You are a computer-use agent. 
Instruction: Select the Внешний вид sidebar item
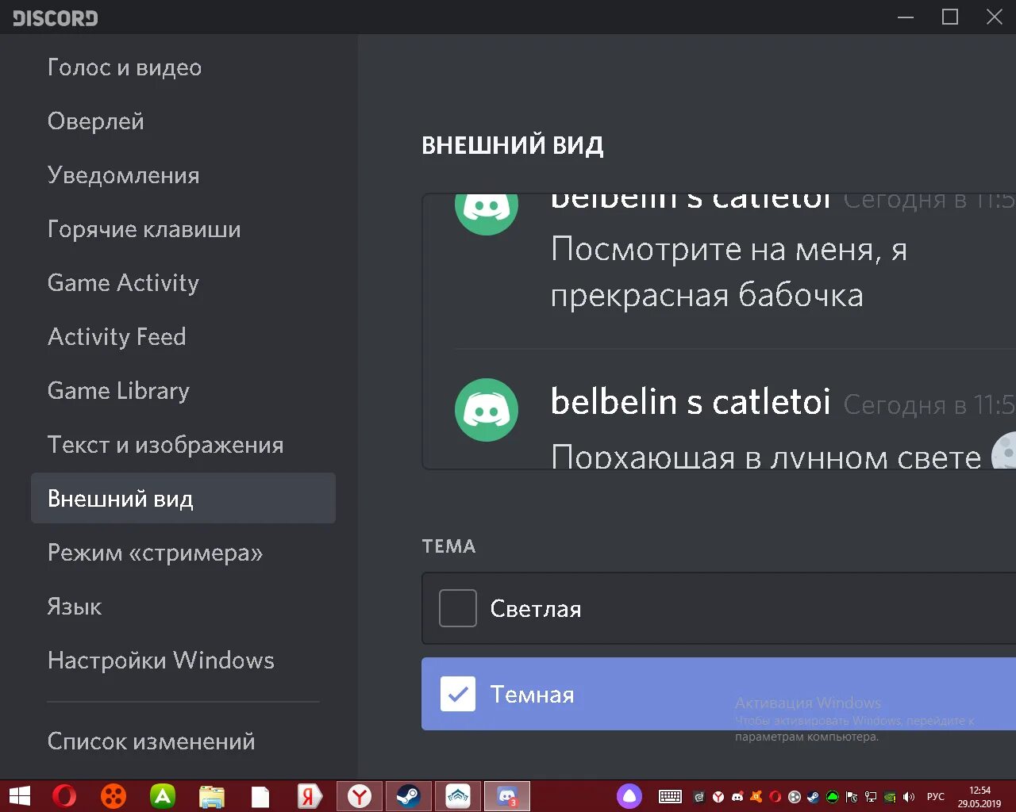click(x=183, y=498)
